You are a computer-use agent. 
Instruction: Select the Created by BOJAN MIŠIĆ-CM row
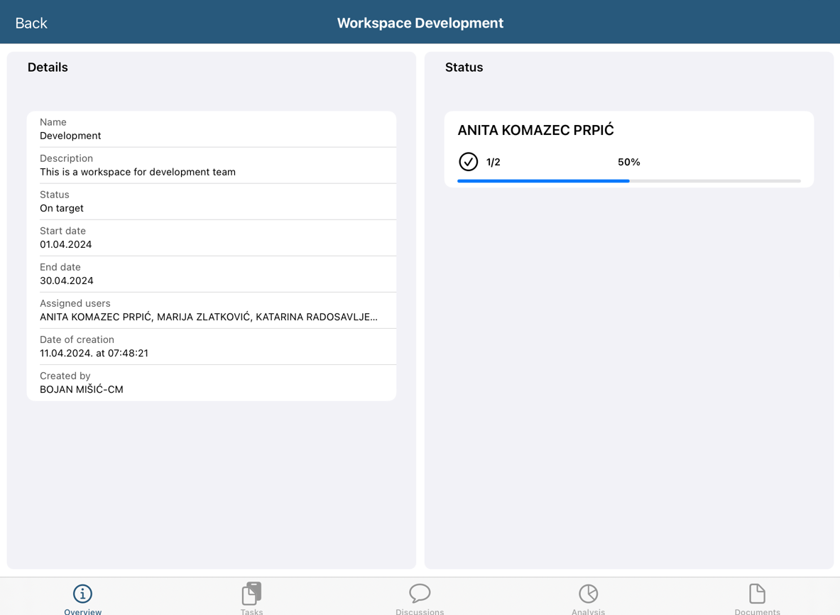(x=211, y=383)
